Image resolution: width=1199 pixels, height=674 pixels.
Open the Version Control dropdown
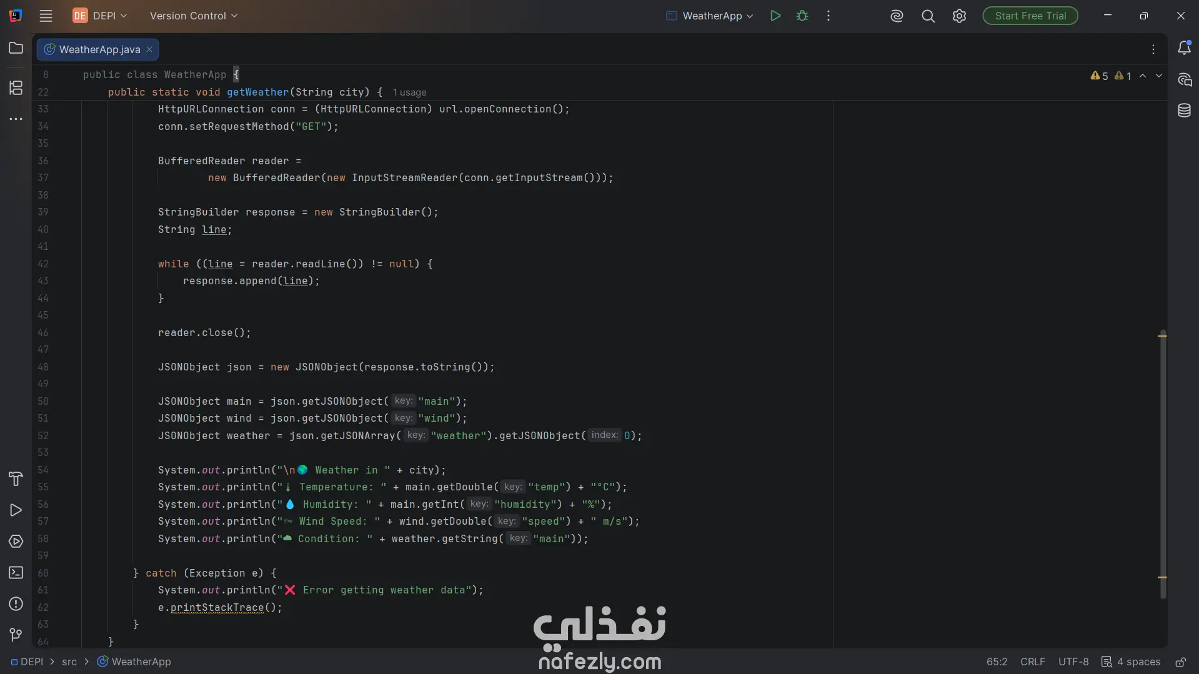click(194, 16)
